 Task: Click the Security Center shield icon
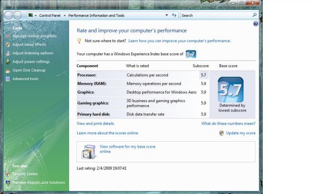coord(8,174)
